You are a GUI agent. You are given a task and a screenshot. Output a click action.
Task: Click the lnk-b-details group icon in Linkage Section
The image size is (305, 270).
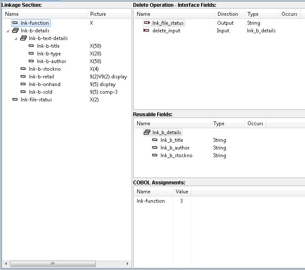coord(15,31)
